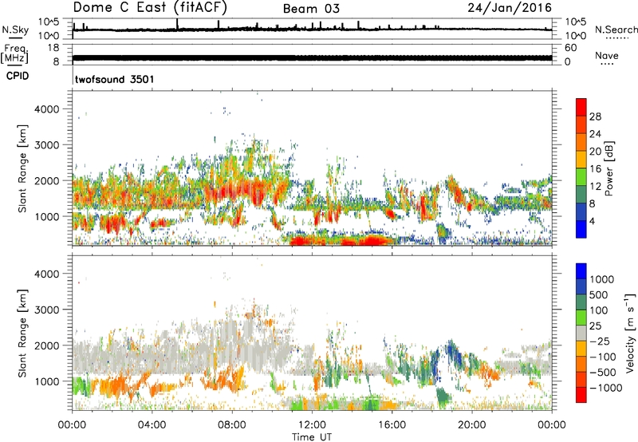
Task: Click the "4000" tick of the power panel
Action: click(46, 109)
